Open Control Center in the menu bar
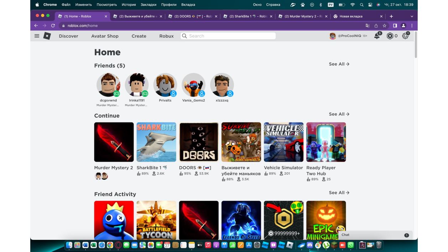 click(x=370, y=5)
